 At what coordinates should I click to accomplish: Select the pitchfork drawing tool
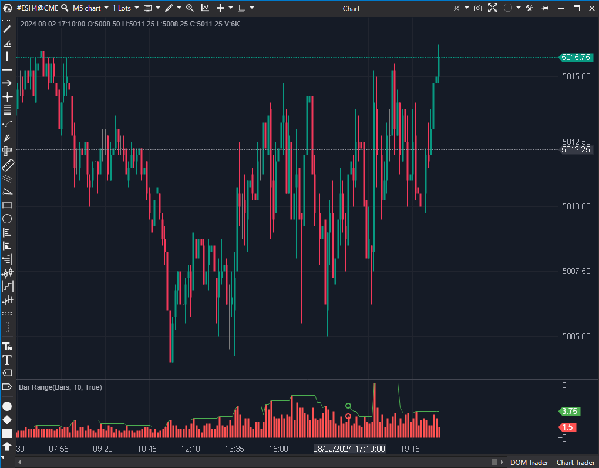[7, 138]
